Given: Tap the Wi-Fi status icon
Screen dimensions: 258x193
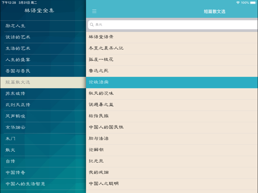Looking at the screenshot, I should (238, 3).
